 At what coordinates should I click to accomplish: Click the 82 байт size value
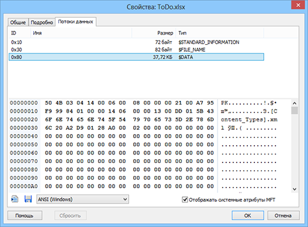click(163, 50)
